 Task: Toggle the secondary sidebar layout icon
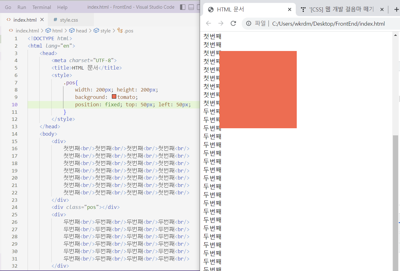pyautogui.click(x=198, y=7)
